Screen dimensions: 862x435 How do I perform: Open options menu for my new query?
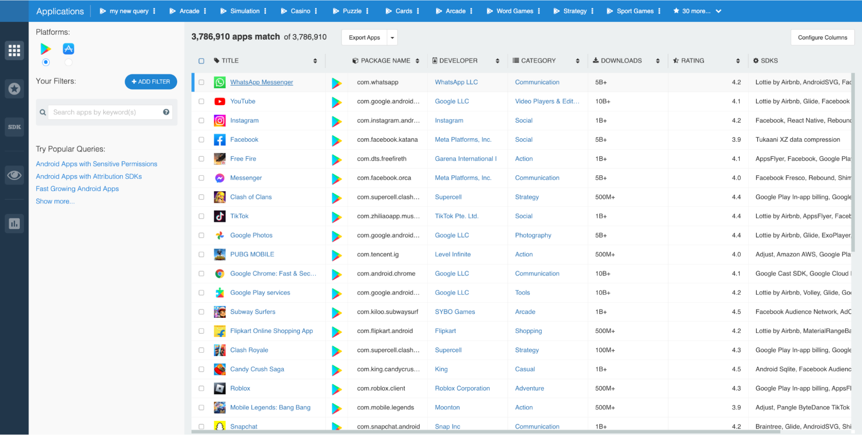(154, 11)
